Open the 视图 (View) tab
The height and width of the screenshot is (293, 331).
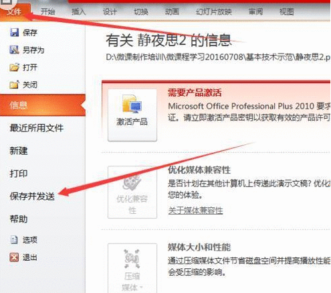coord(287,11)
